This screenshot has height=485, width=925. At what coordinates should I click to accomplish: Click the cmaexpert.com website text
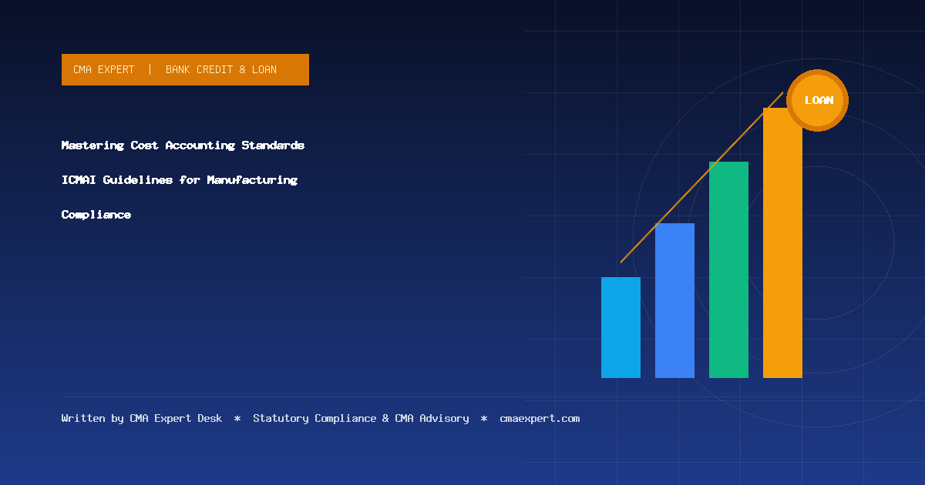click(x=540, y=418)
